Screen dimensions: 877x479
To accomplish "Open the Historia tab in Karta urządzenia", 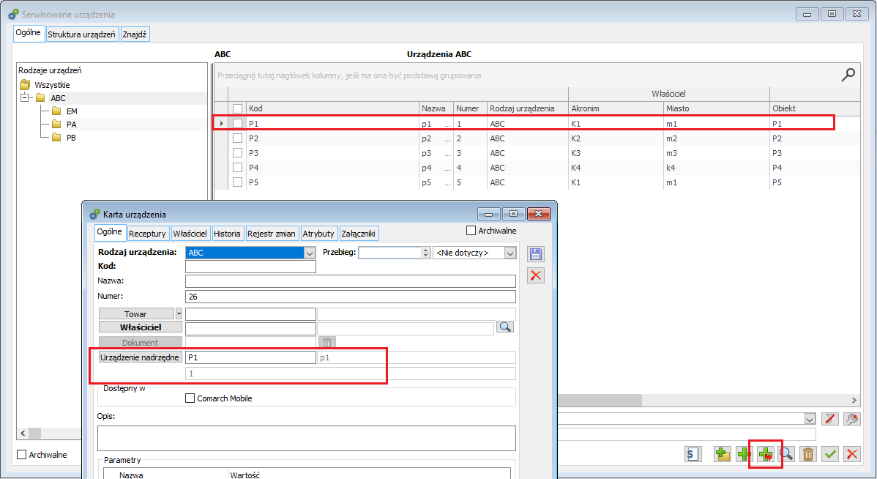I will pos(227,234).
